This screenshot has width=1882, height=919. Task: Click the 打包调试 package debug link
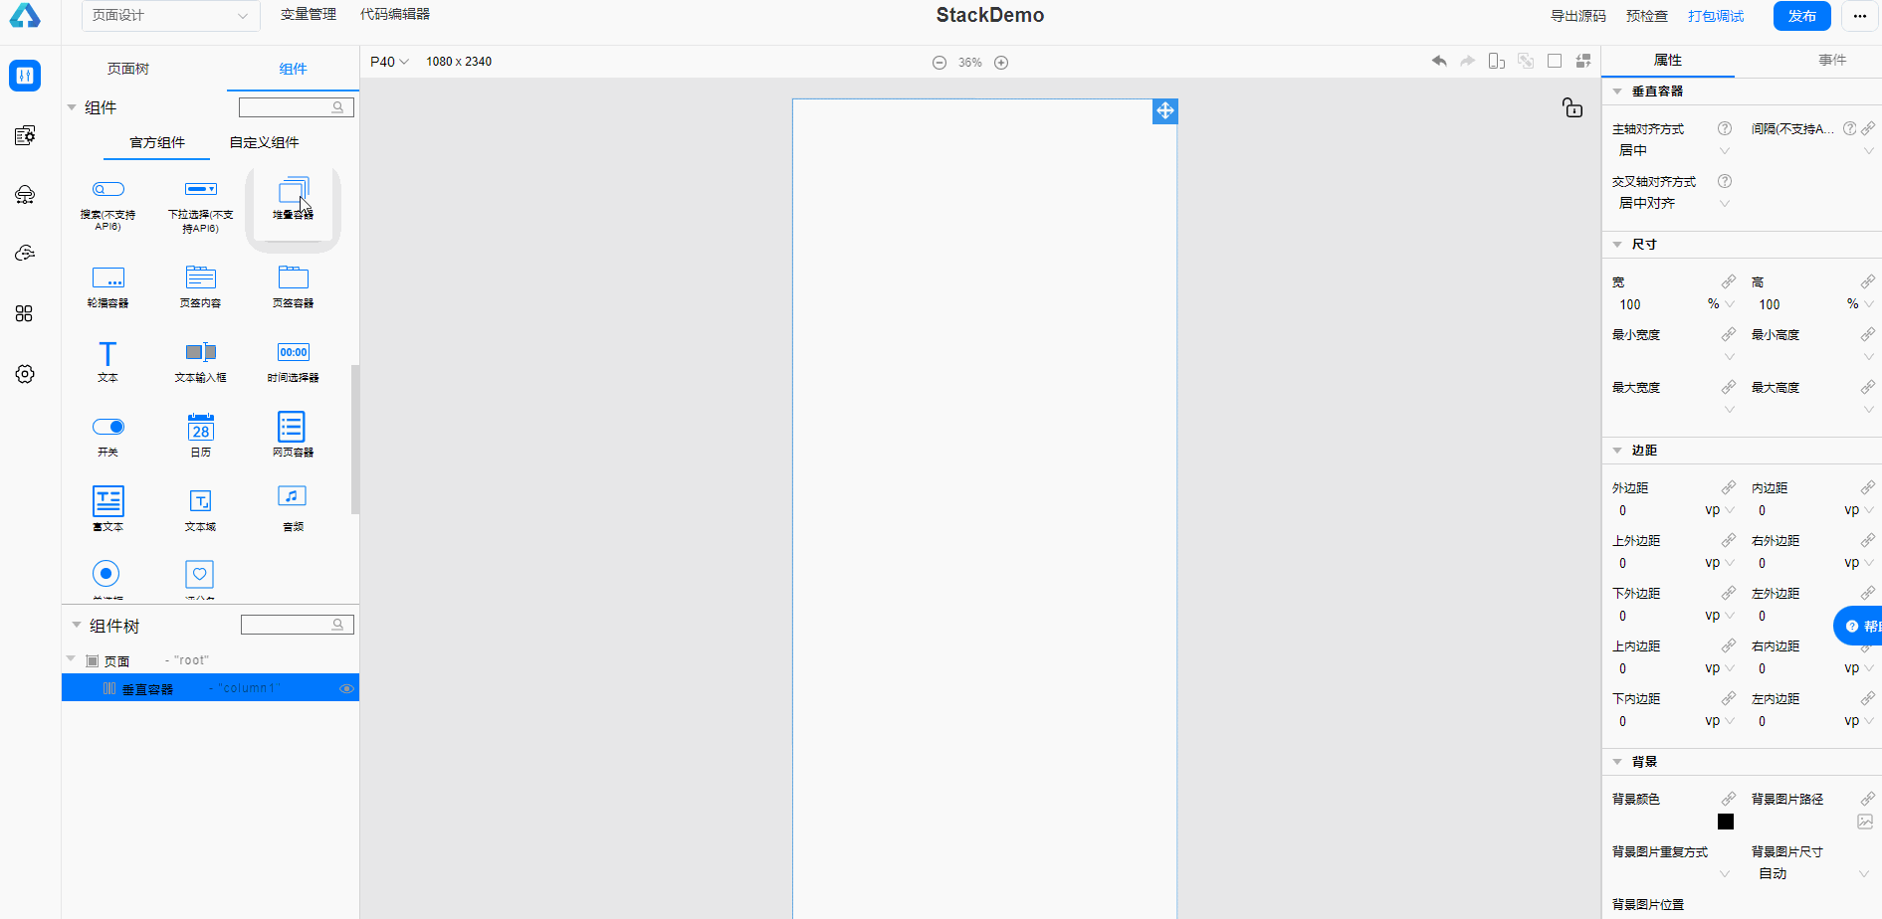pos(1716,16)
